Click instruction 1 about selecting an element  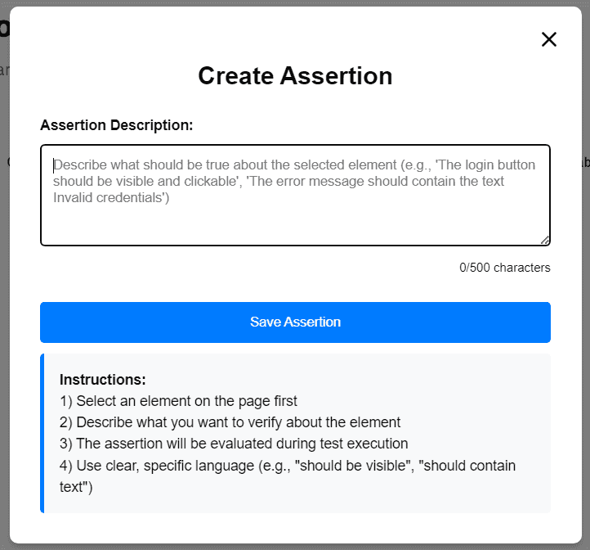178,401
